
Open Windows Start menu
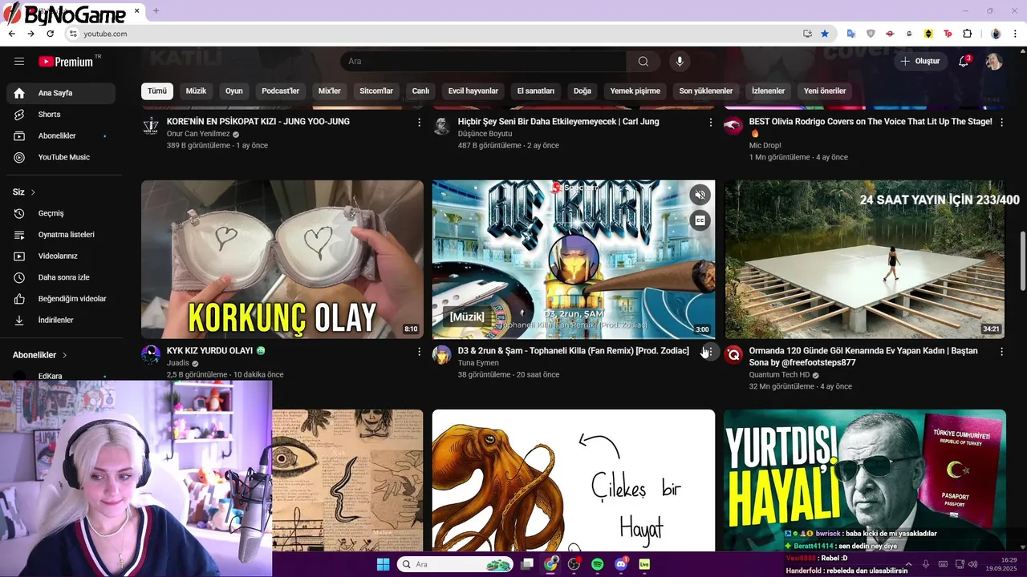coord(383,564)
